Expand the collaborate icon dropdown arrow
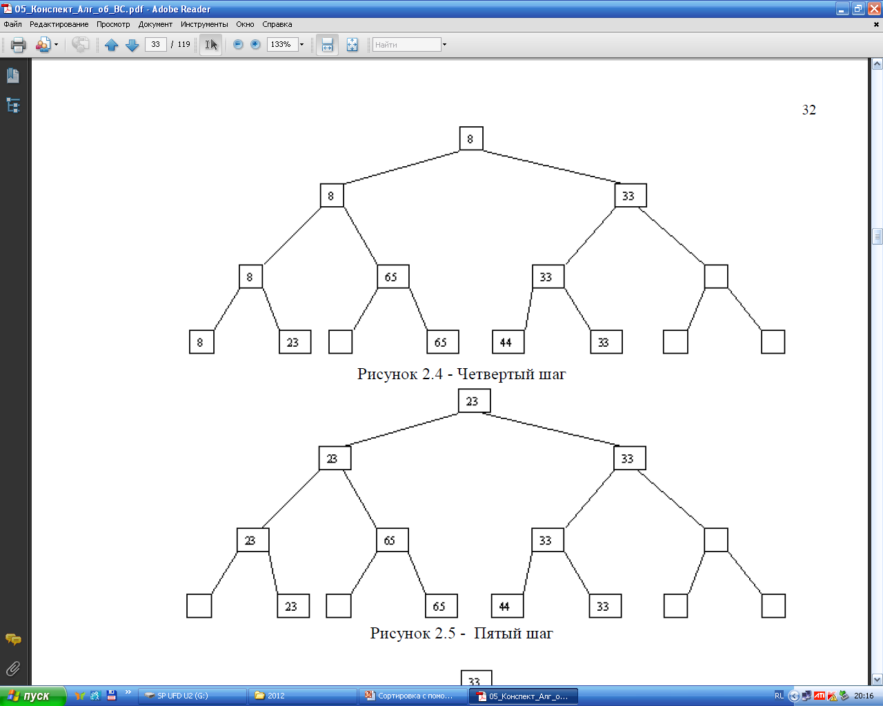Screen dimensions: 883x706 click(56, 45)
